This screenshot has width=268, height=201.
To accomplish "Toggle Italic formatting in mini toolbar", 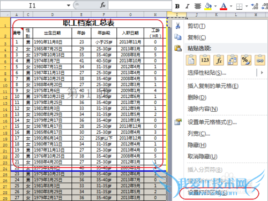I will pos(187,6).
